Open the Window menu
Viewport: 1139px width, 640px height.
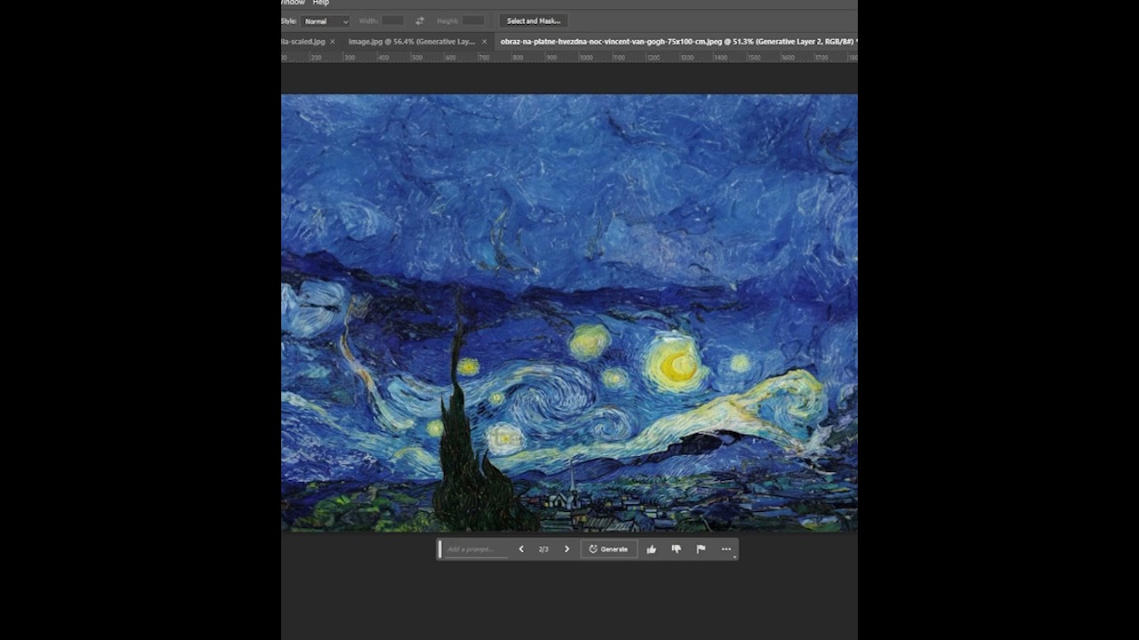293,3
